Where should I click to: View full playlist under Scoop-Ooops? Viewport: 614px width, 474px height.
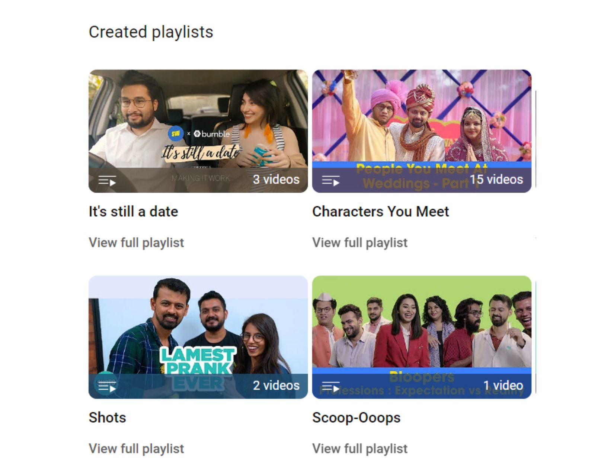[x=360, y=448]
